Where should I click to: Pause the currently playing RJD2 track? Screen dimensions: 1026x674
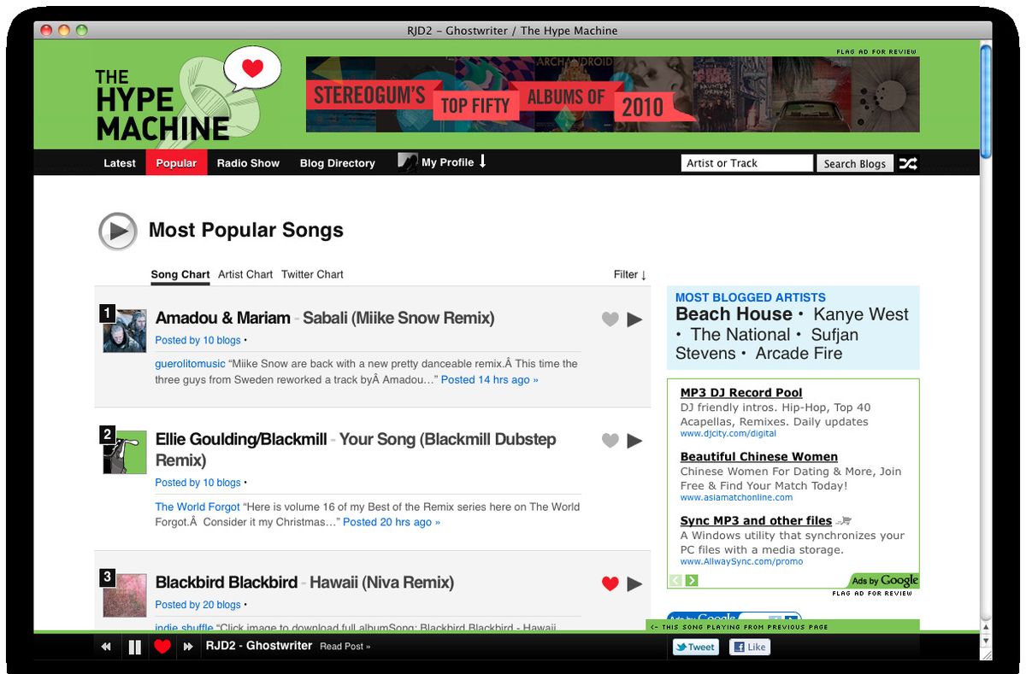coord(134,647)
